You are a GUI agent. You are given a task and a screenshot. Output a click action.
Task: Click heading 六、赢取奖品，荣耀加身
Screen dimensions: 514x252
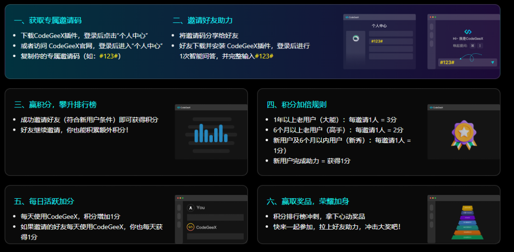308,201
